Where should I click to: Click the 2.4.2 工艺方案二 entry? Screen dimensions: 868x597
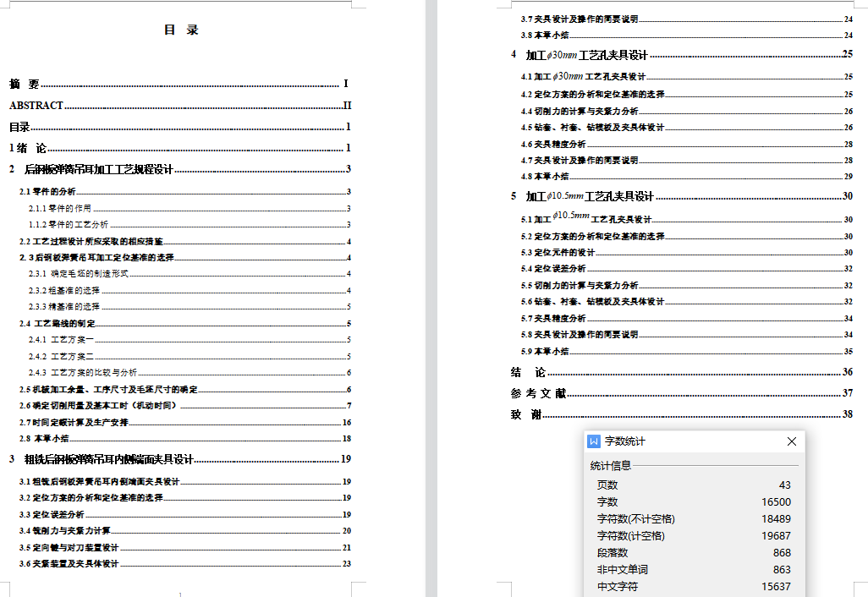point(190,356)
